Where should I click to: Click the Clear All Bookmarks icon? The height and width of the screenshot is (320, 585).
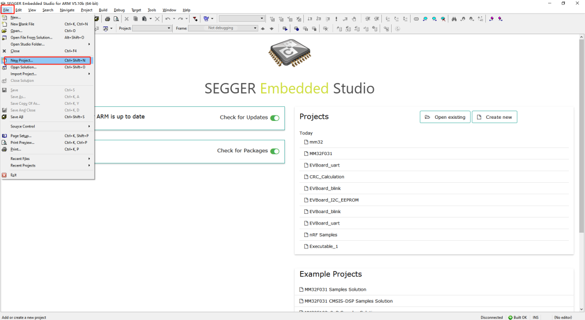coord(443,18)
